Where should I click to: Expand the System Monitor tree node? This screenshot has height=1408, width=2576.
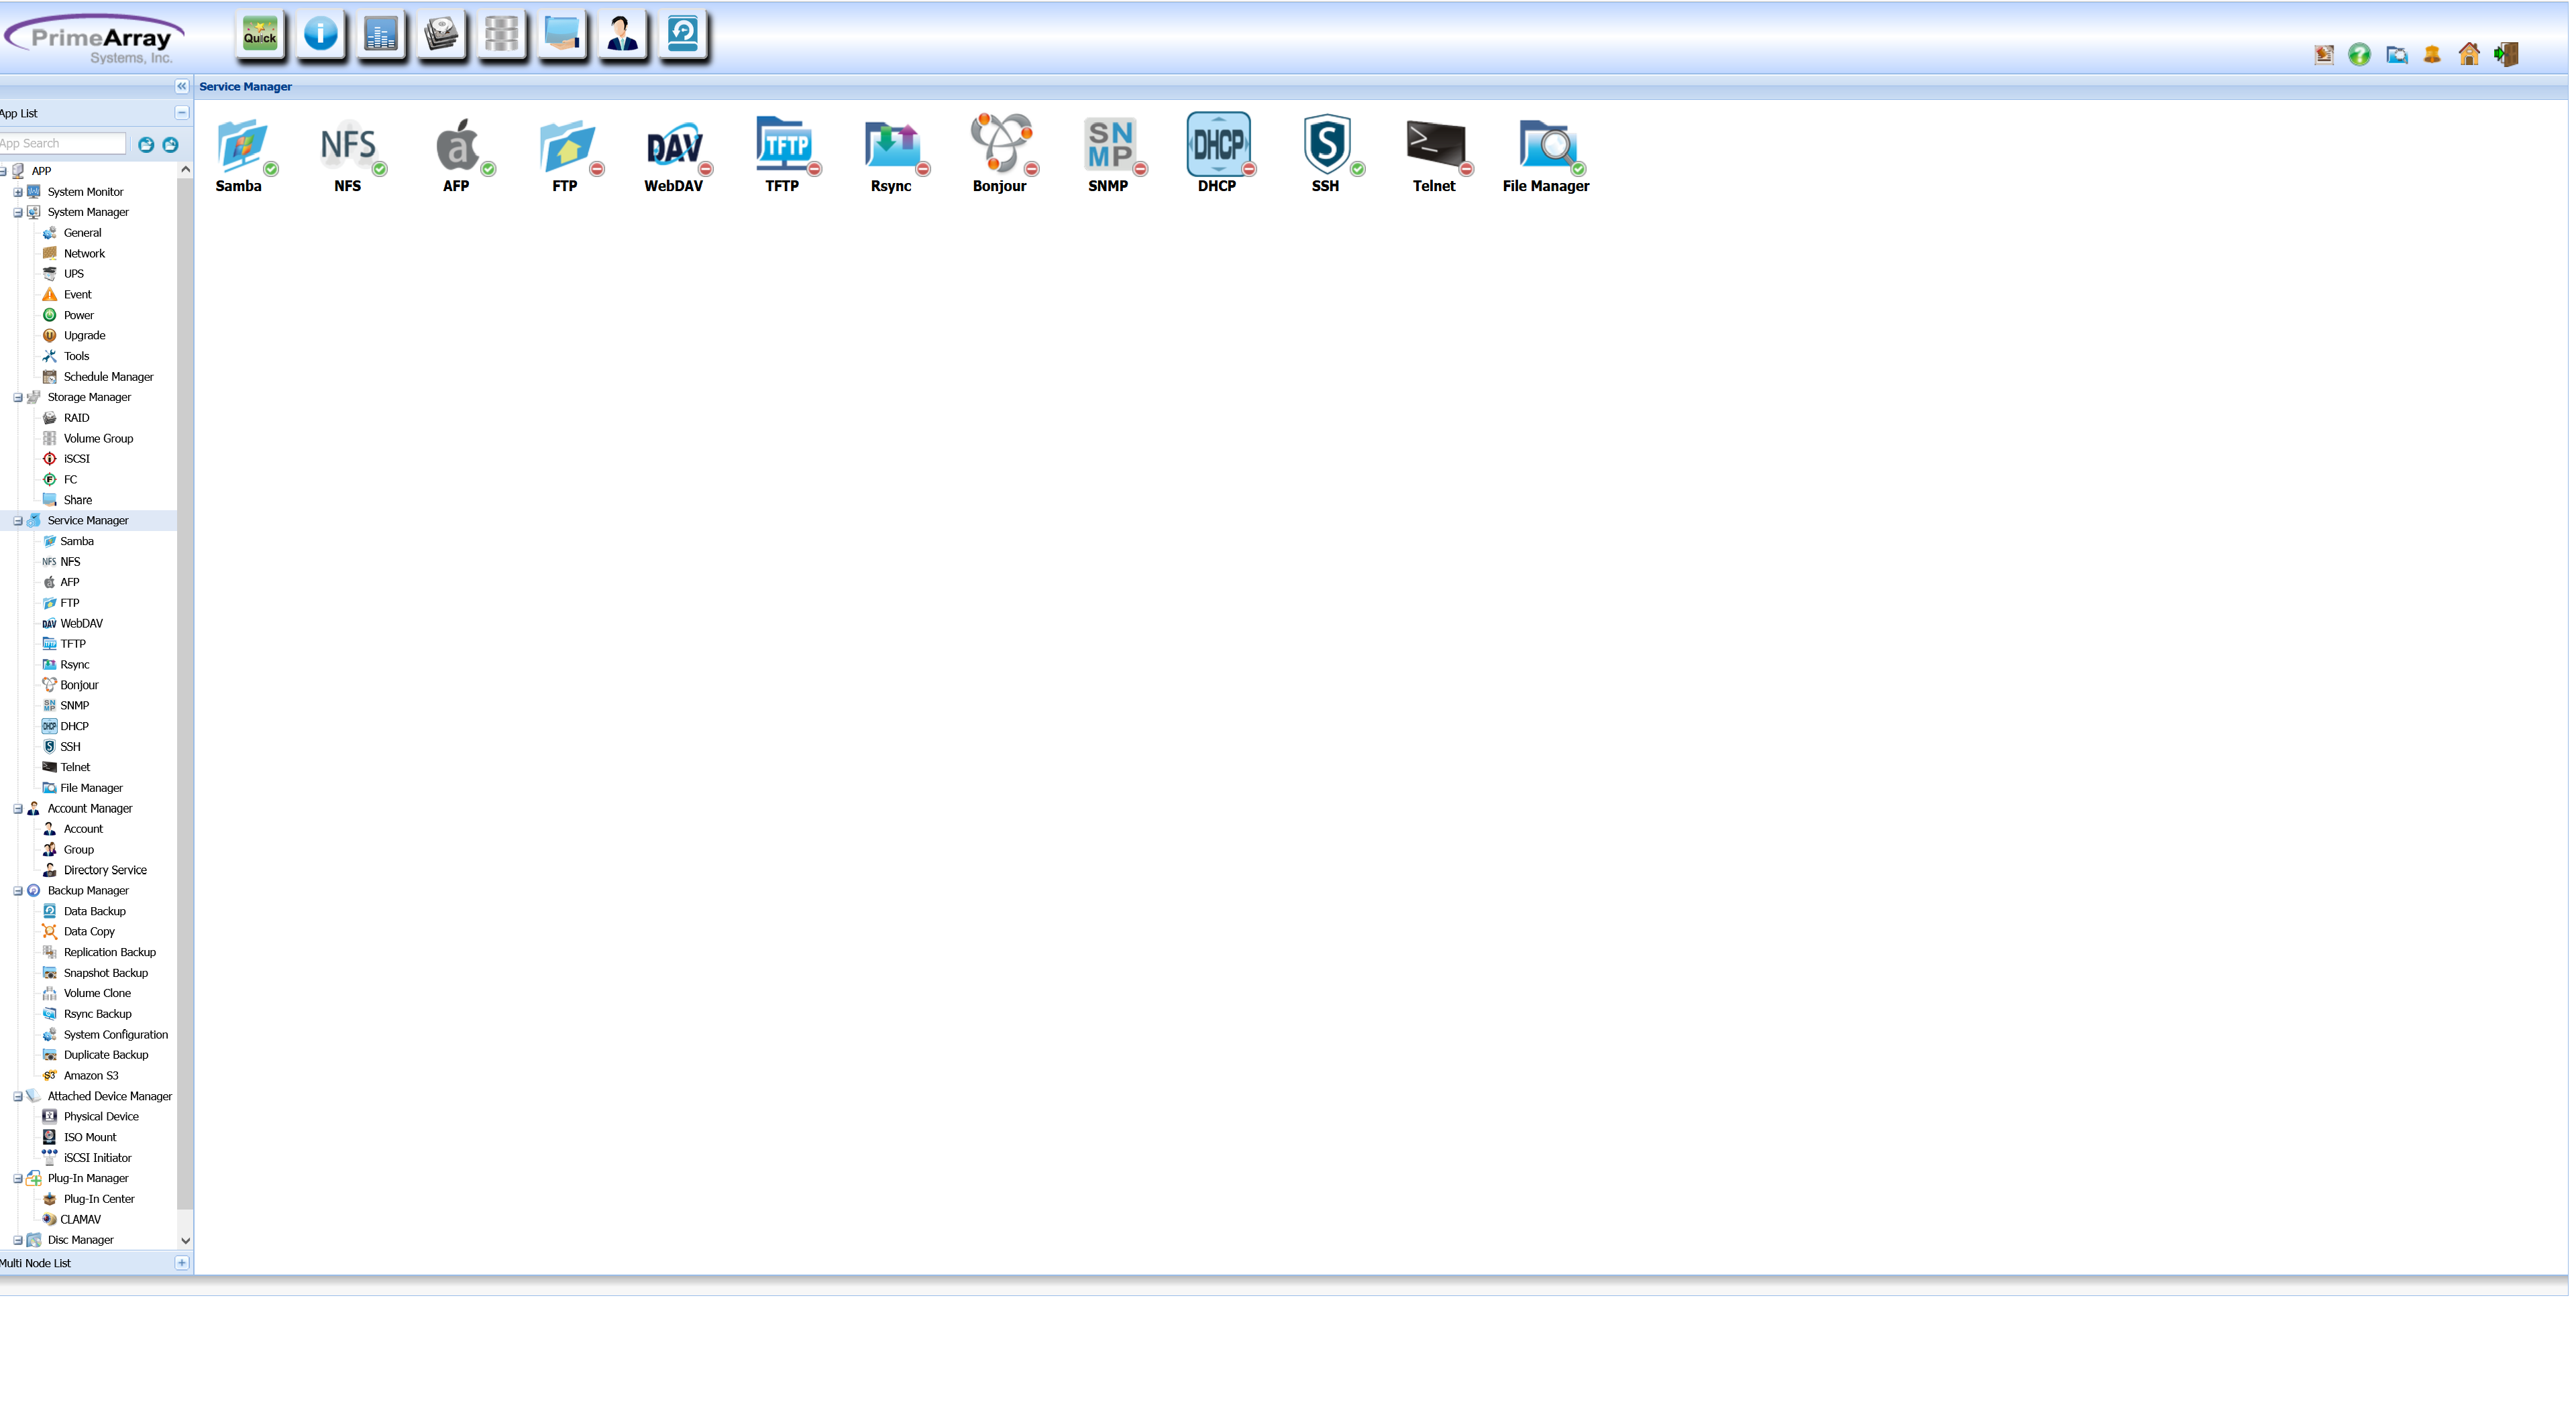[18, 192]
